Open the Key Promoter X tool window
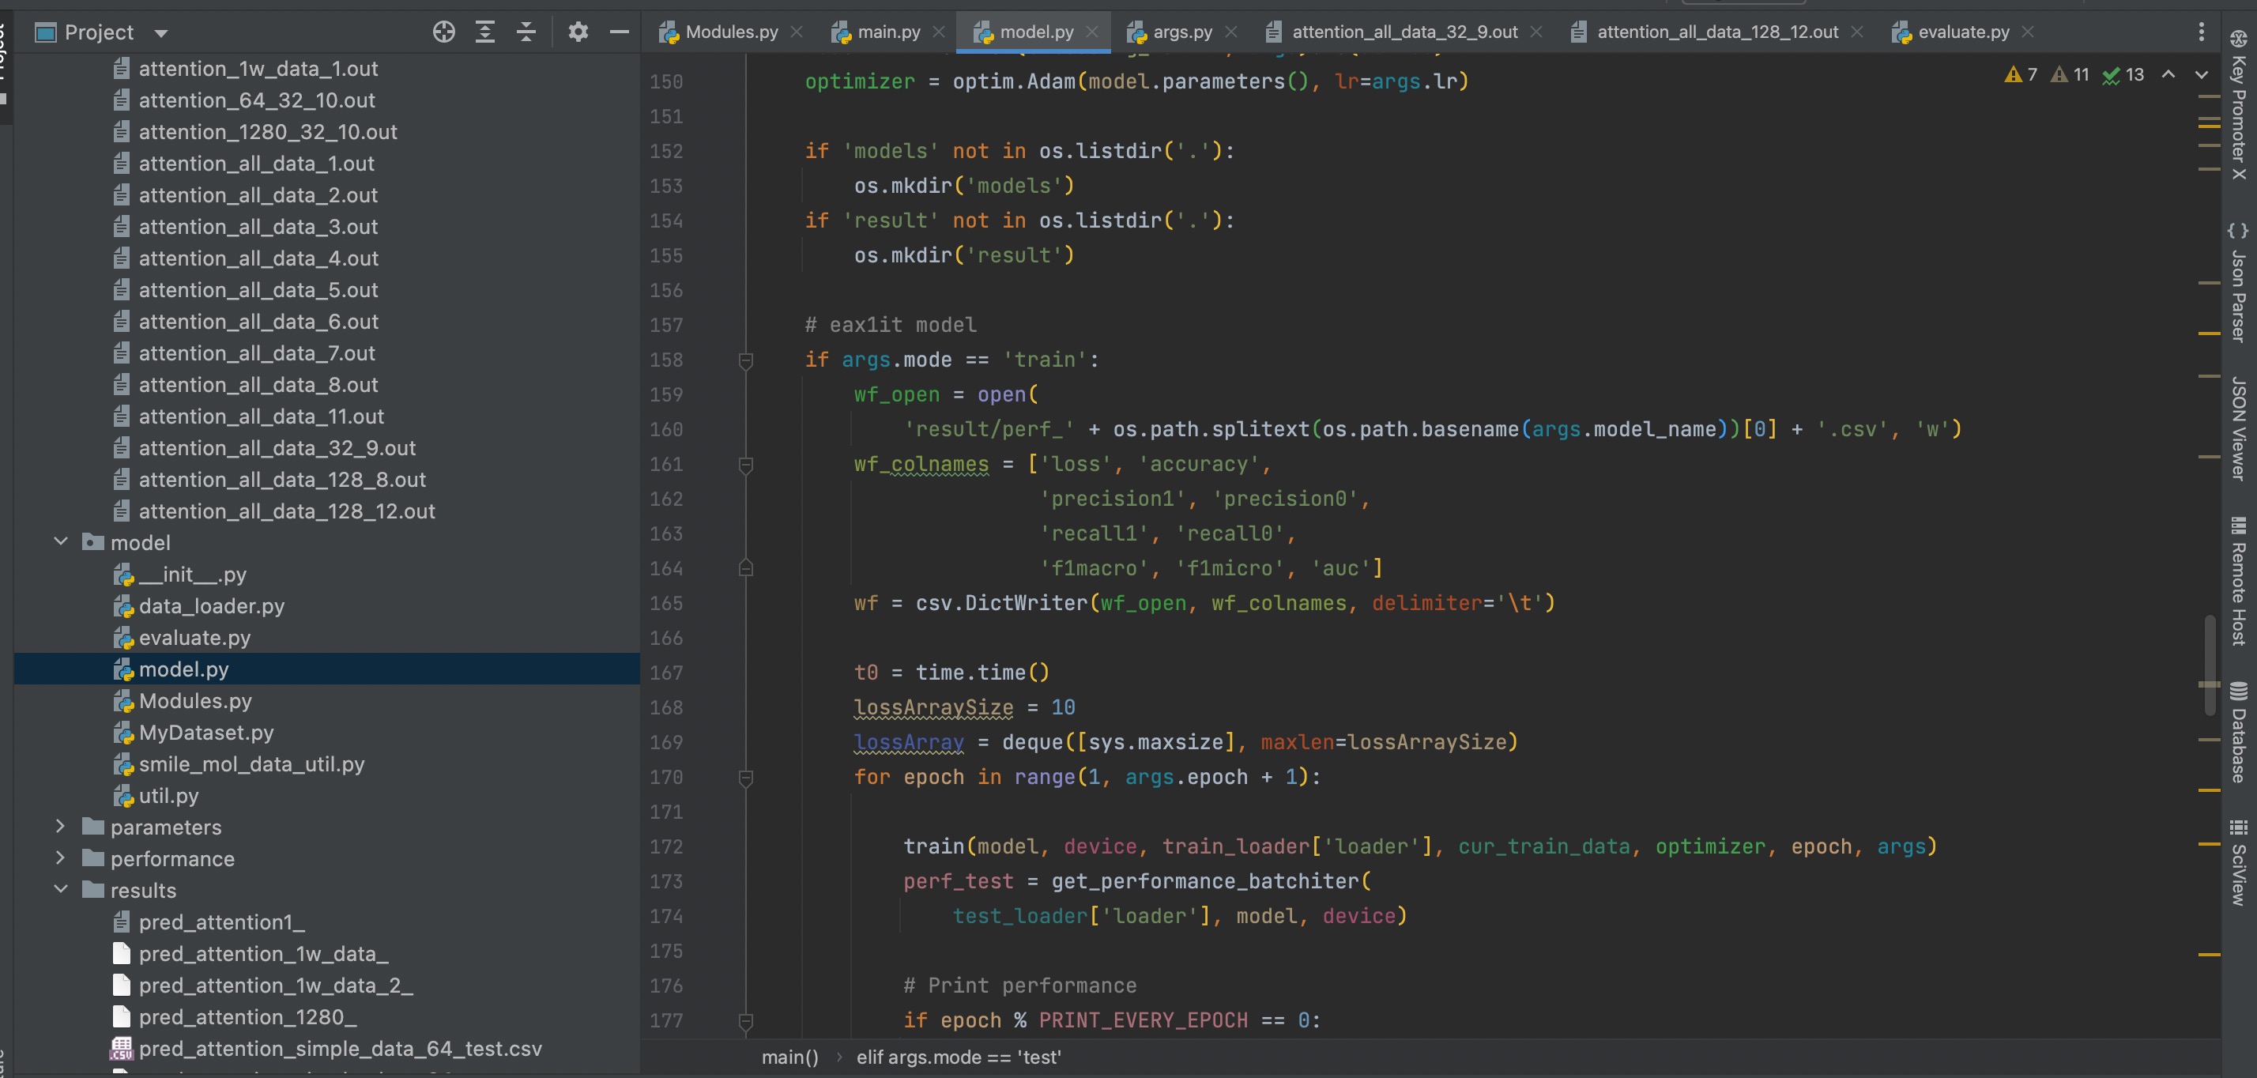 (2240, 104)
